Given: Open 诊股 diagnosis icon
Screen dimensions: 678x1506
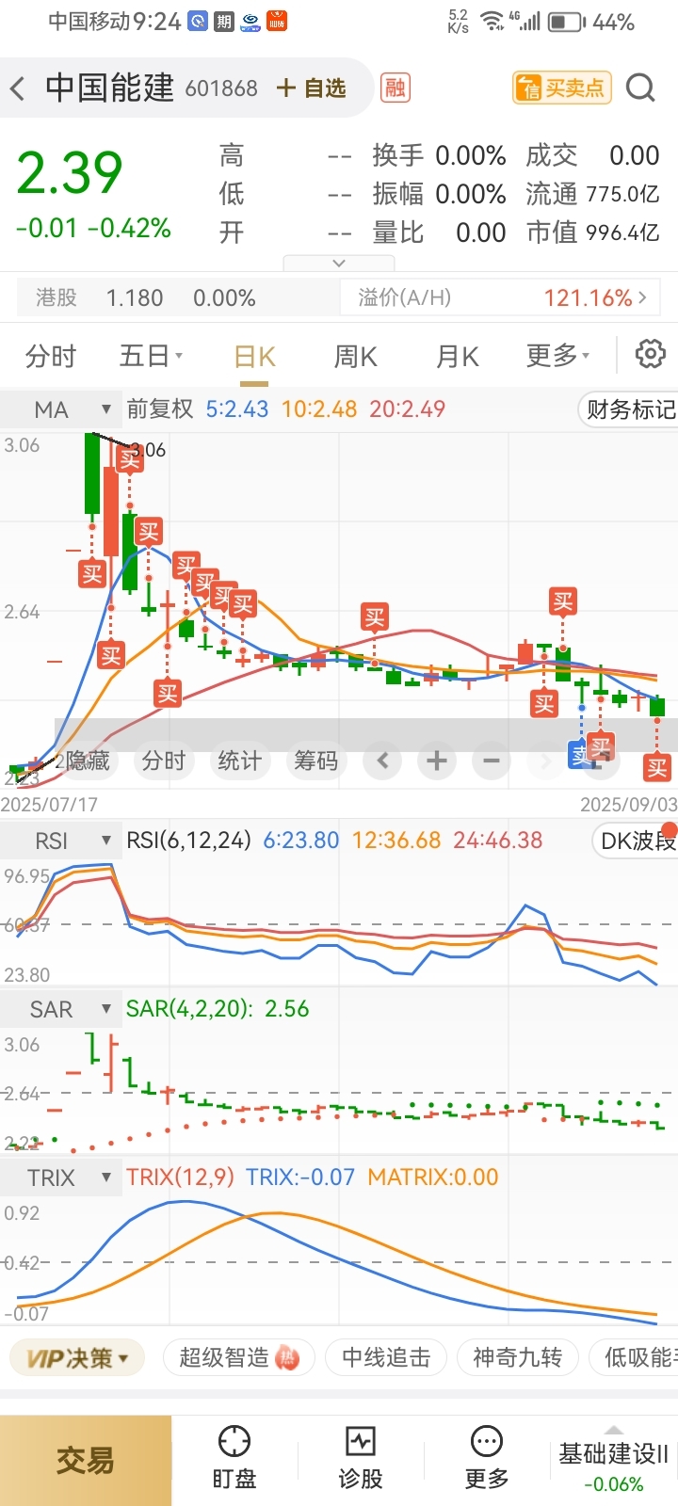Looking at the screenshot, I should coord(361,1457).
